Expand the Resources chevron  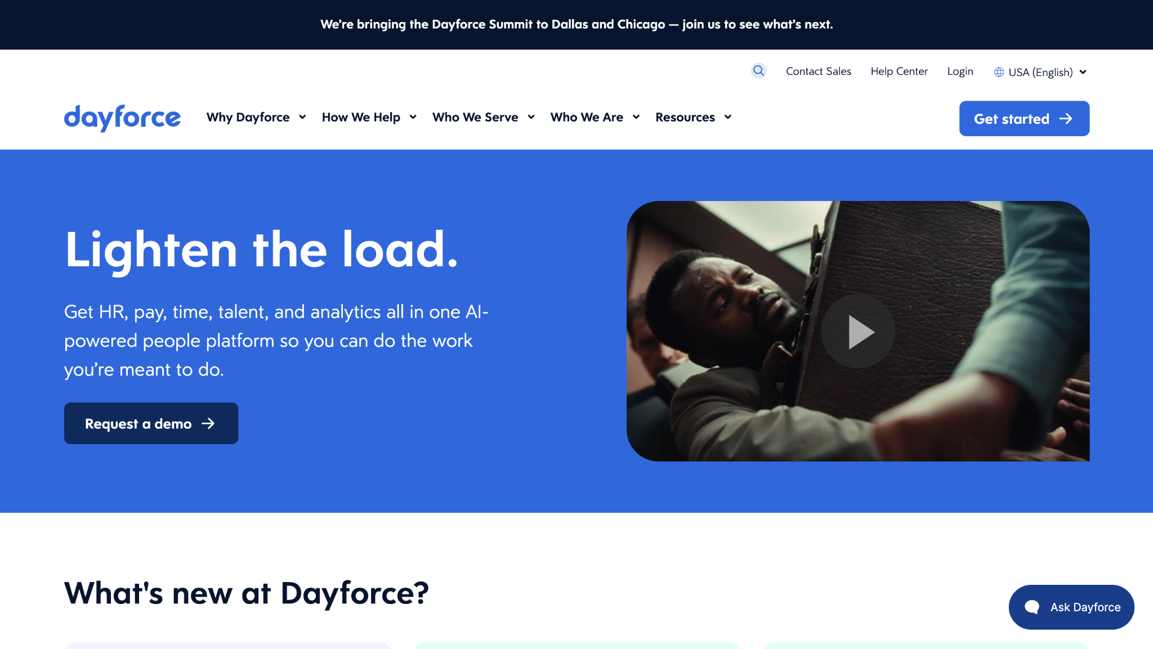(x=728, y=117)
